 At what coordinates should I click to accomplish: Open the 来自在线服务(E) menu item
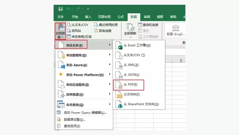(84, 84)
